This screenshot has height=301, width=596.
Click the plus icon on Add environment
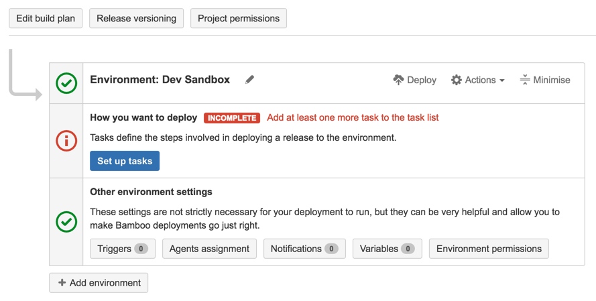[x=62, y=283]
